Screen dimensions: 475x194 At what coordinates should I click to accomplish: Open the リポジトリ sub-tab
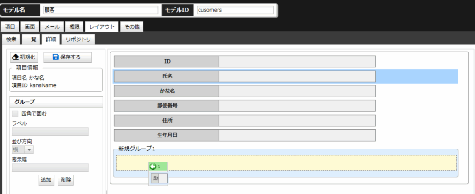[78, 39]
